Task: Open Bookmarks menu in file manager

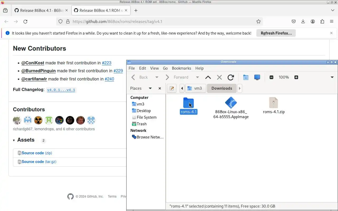Action: [x=181, y=68]
